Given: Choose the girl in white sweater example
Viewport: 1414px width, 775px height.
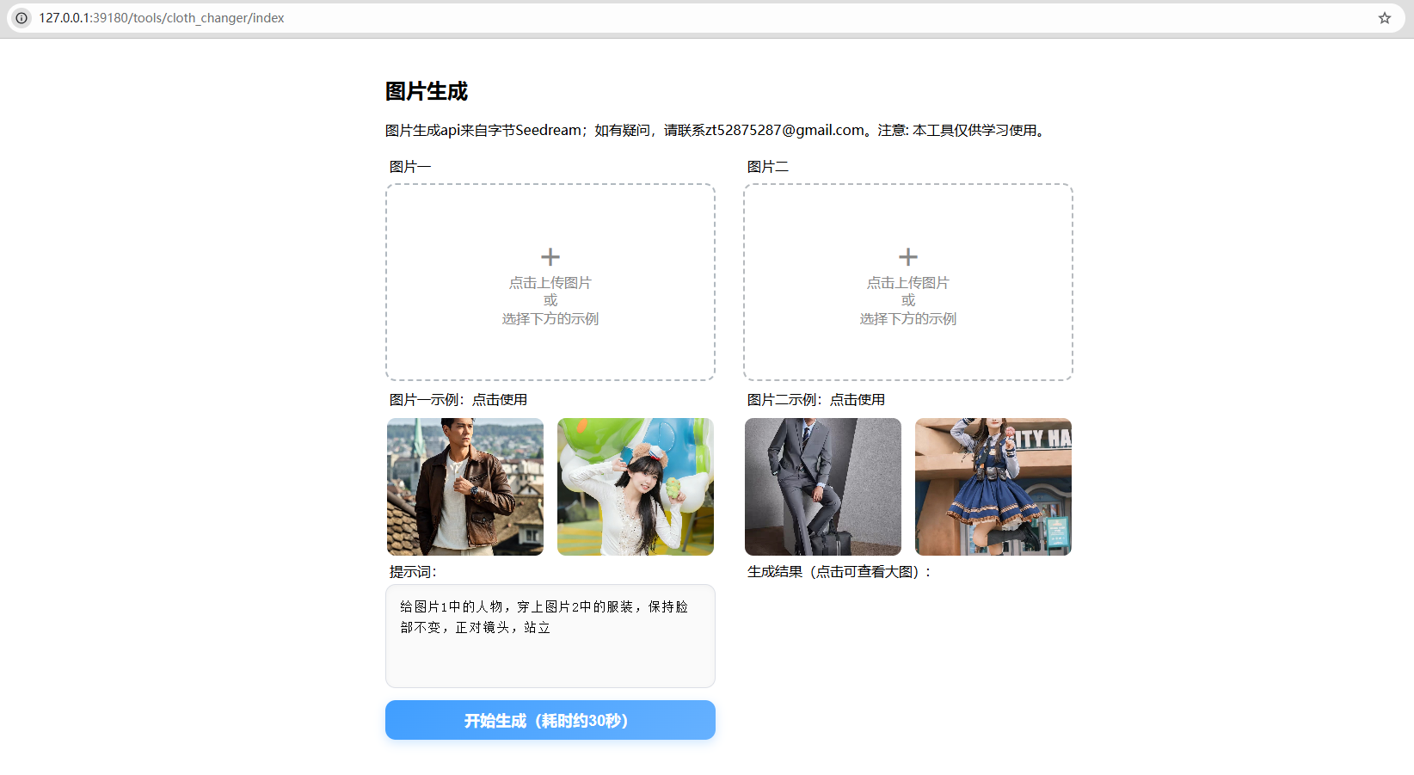Looking at the screenshot, I should [636, 487].
